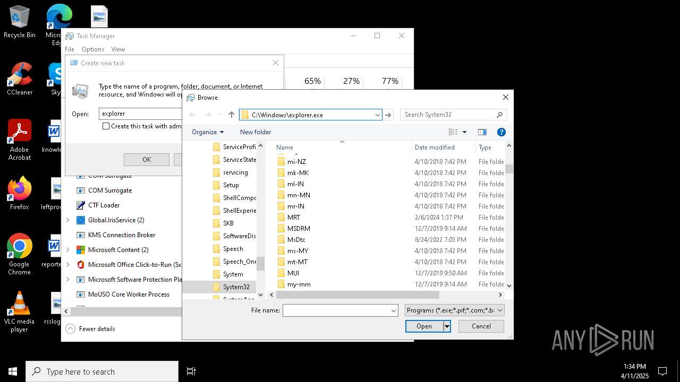Select the MSDRM folder
Viewport: 680px width, 382px height.
tap(299, 228)
